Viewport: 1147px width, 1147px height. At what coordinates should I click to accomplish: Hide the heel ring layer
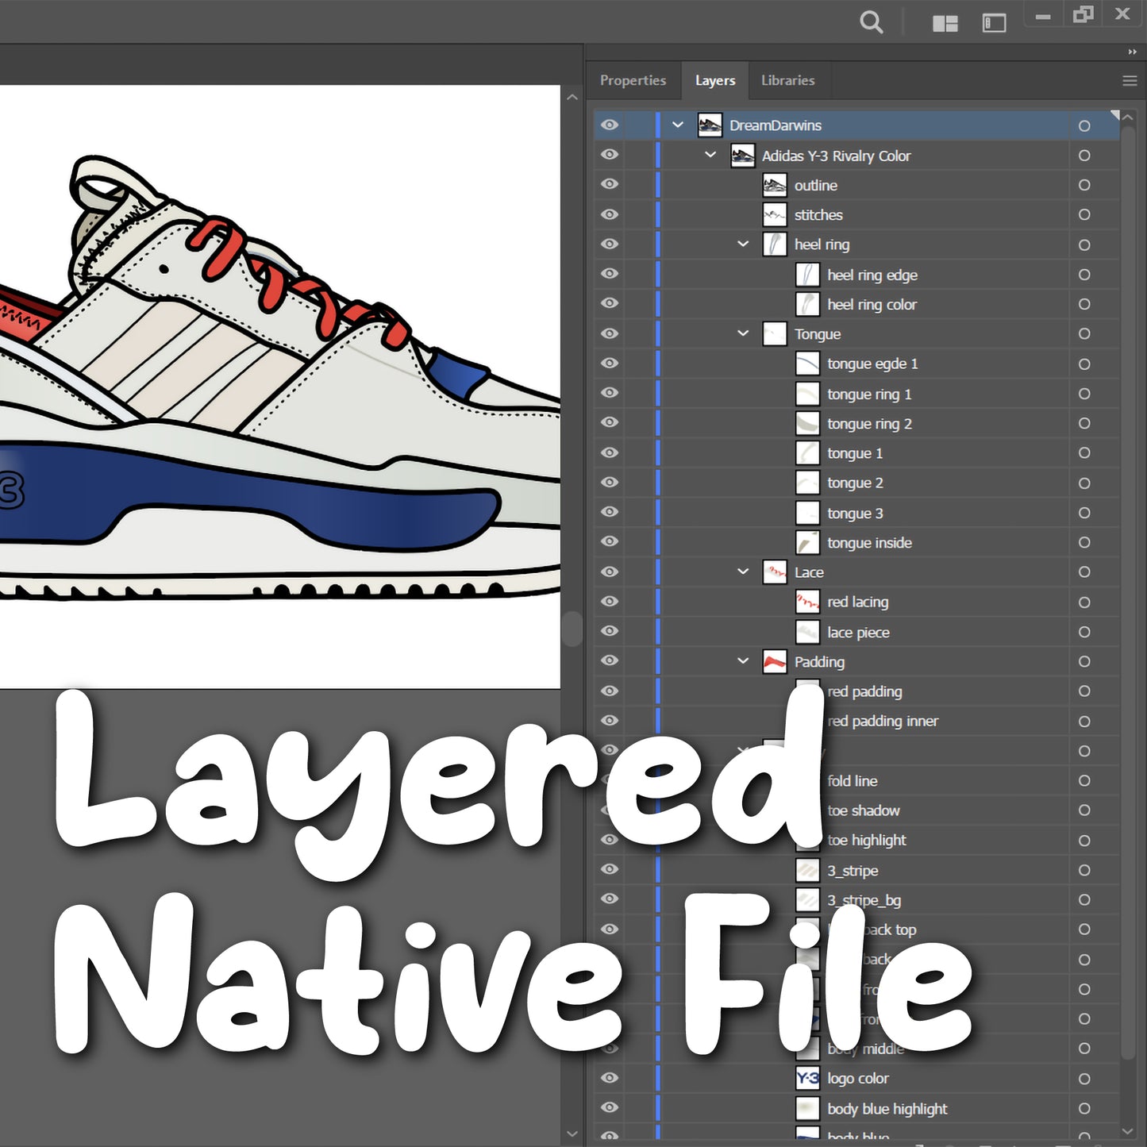point(609,244)
